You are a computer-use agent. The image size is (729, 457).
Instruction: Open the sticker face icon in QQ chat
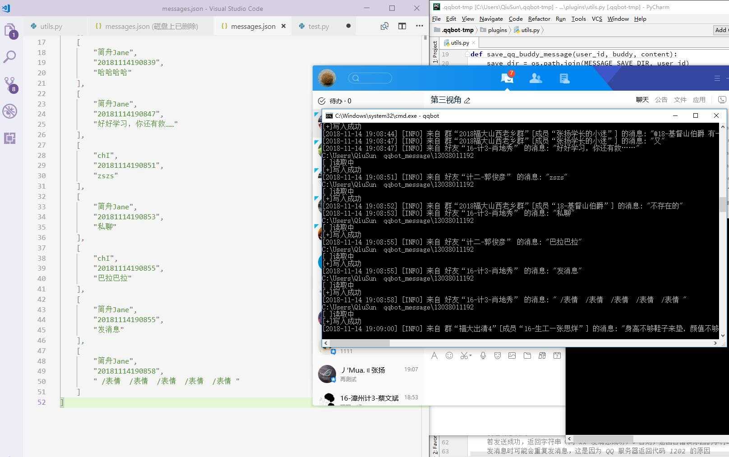pos(498,355)
